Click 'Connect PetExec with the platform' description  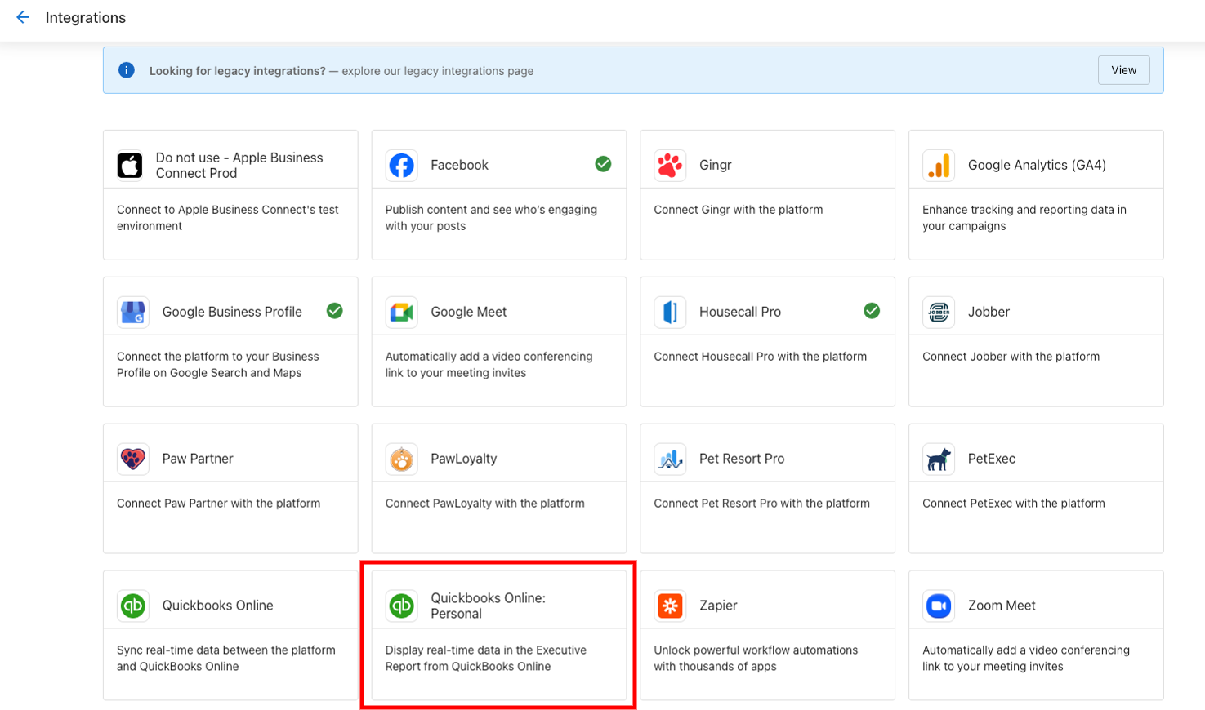(1014, 504)
